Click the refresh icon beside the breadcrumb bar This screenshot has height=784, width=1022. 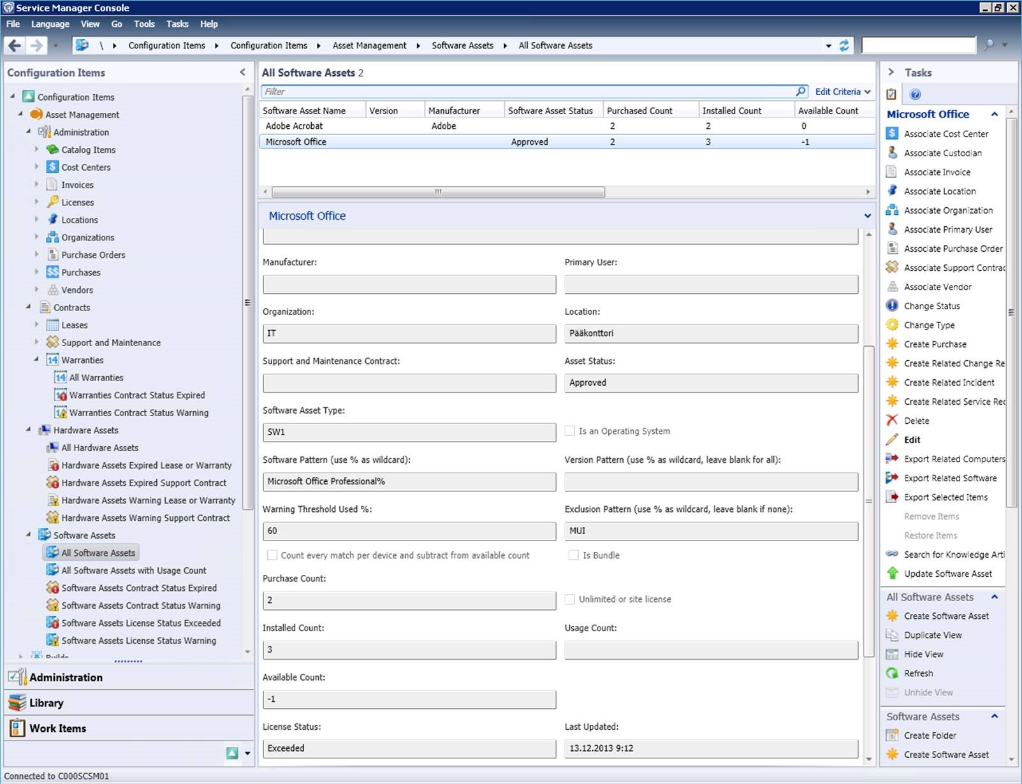point(844,45)
